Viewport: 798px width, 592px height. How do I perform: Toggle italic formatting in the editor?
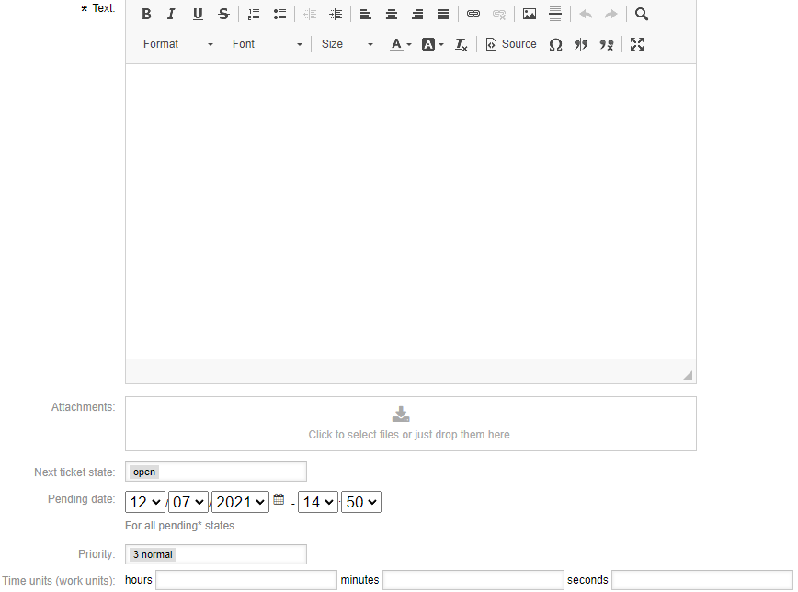(171, 14)
